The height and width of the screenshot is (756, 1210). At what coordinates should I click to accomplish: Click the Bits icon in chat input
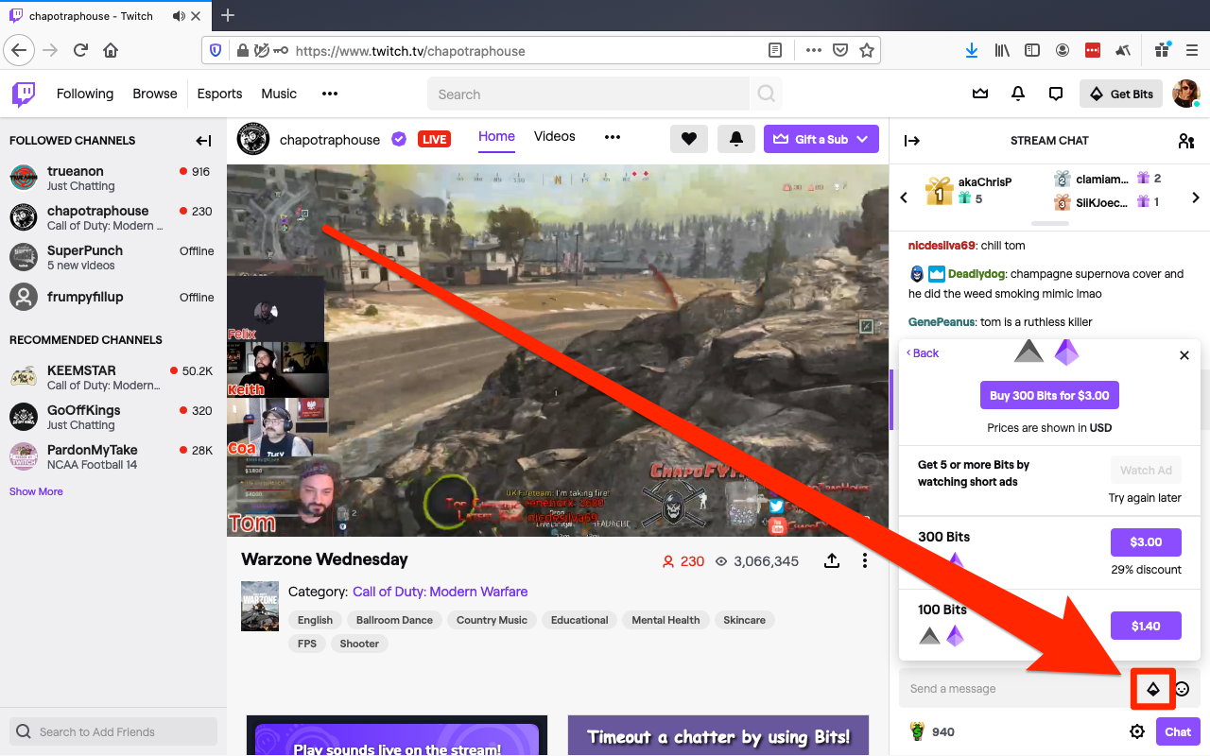pos(1153,689)
